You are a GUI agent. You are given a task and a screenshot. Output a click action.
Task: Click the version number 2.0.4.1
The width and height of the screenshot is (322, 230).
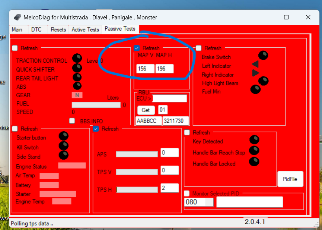[255, 221]
